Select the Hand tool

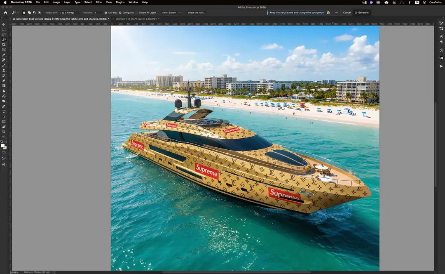coord(4,126)
